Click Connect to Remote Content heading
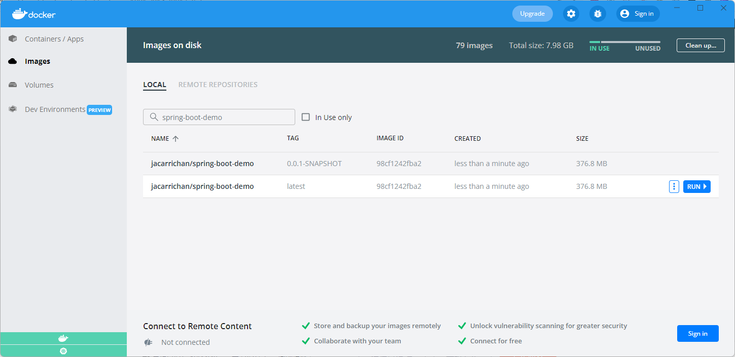The height and width of the screenshot is (357, 735). click(x=197, y=326)
